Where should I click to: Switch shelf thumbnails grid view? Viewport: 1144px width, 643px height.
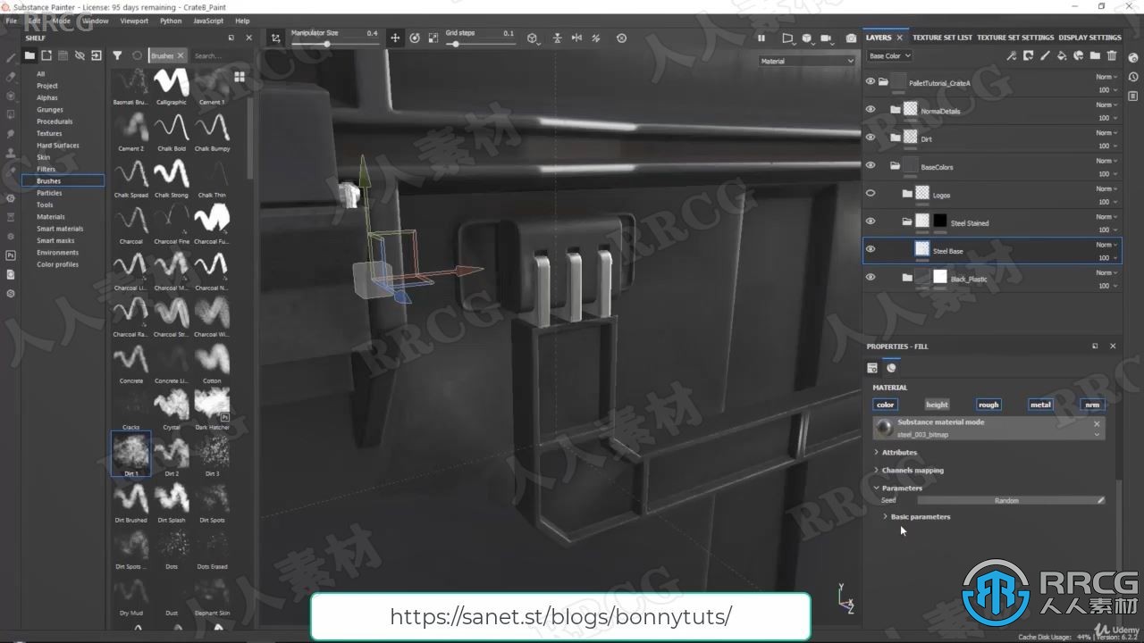click(x=240, y=77)
